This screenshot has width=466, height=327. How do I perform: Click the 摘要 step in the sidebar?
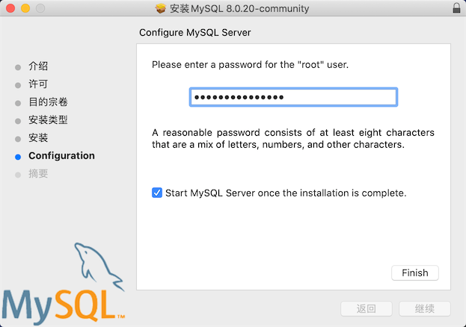click(x=38, y=174)
